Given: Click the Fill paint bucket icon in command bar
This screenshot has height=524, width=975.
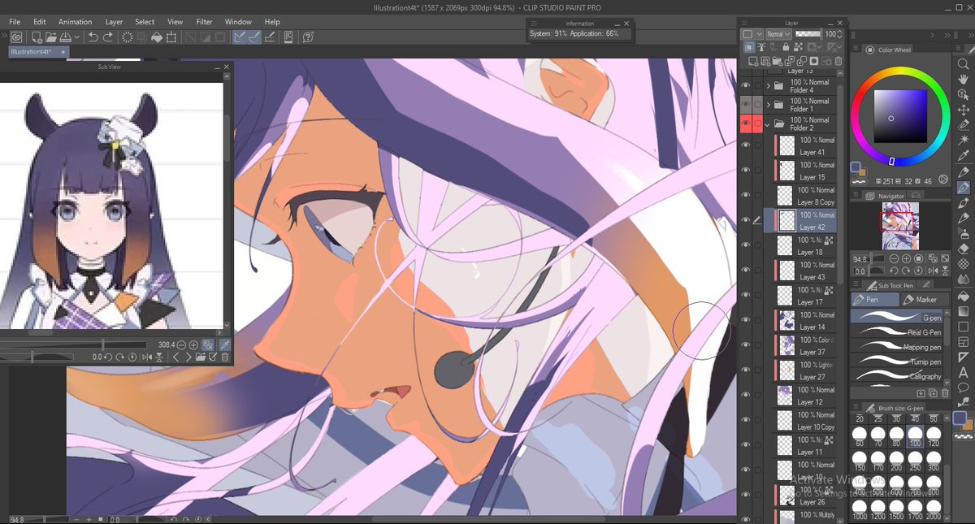Looking at the screenshot, I should 157,37.
